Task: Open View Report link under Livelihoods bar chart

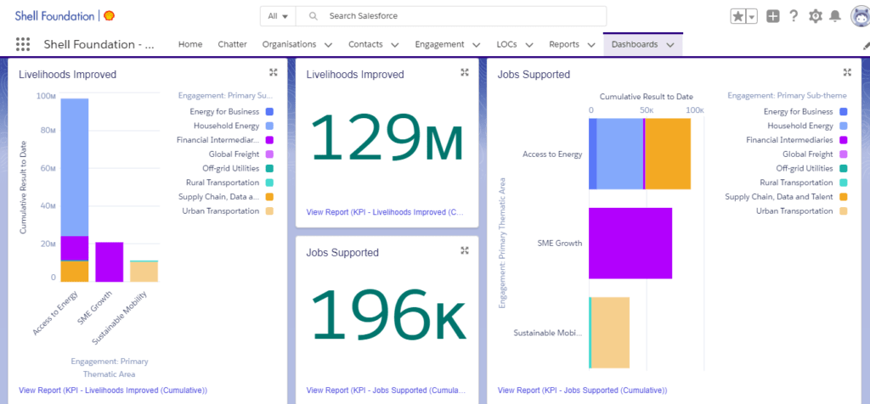Action: coord(113,390)
